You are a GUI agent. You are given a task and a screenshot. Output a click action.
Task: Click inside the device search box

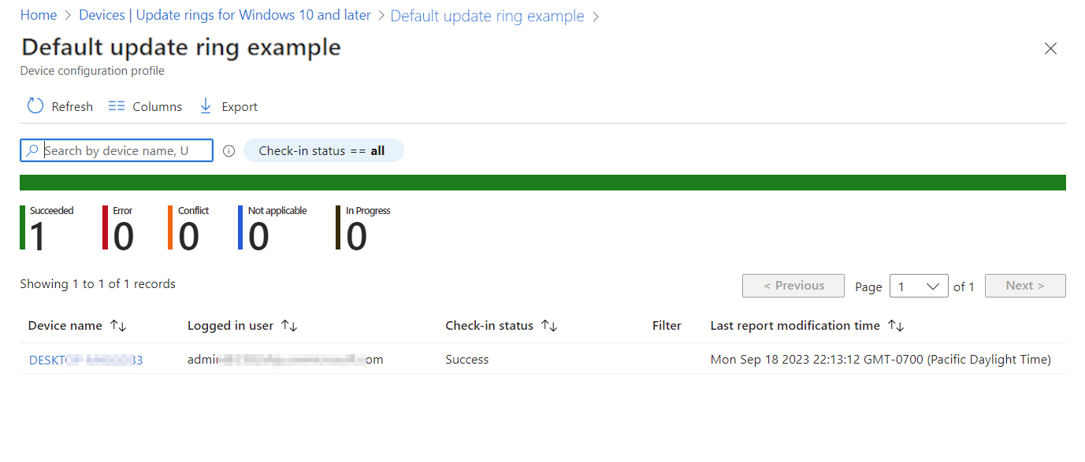122,150
